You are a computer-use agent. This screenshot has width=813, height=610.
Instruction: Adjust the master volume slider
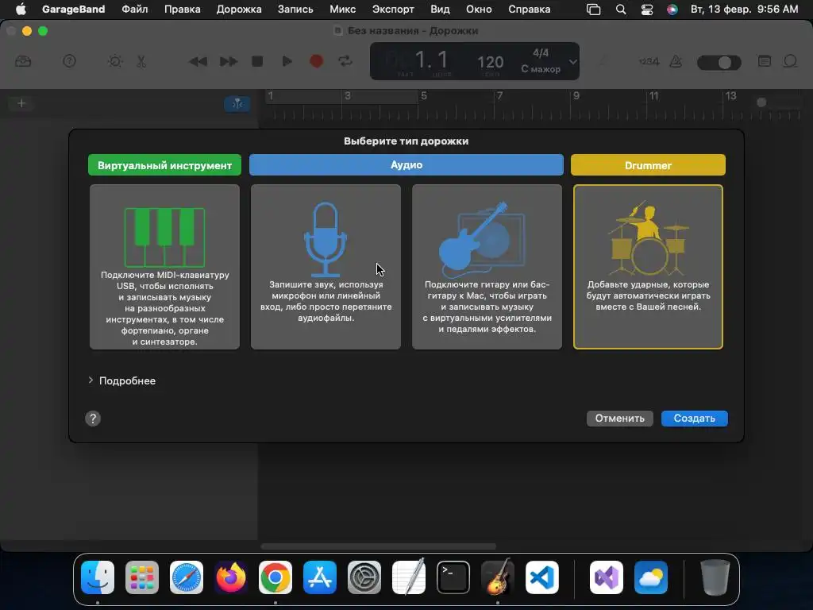click(x=719, y=63)
